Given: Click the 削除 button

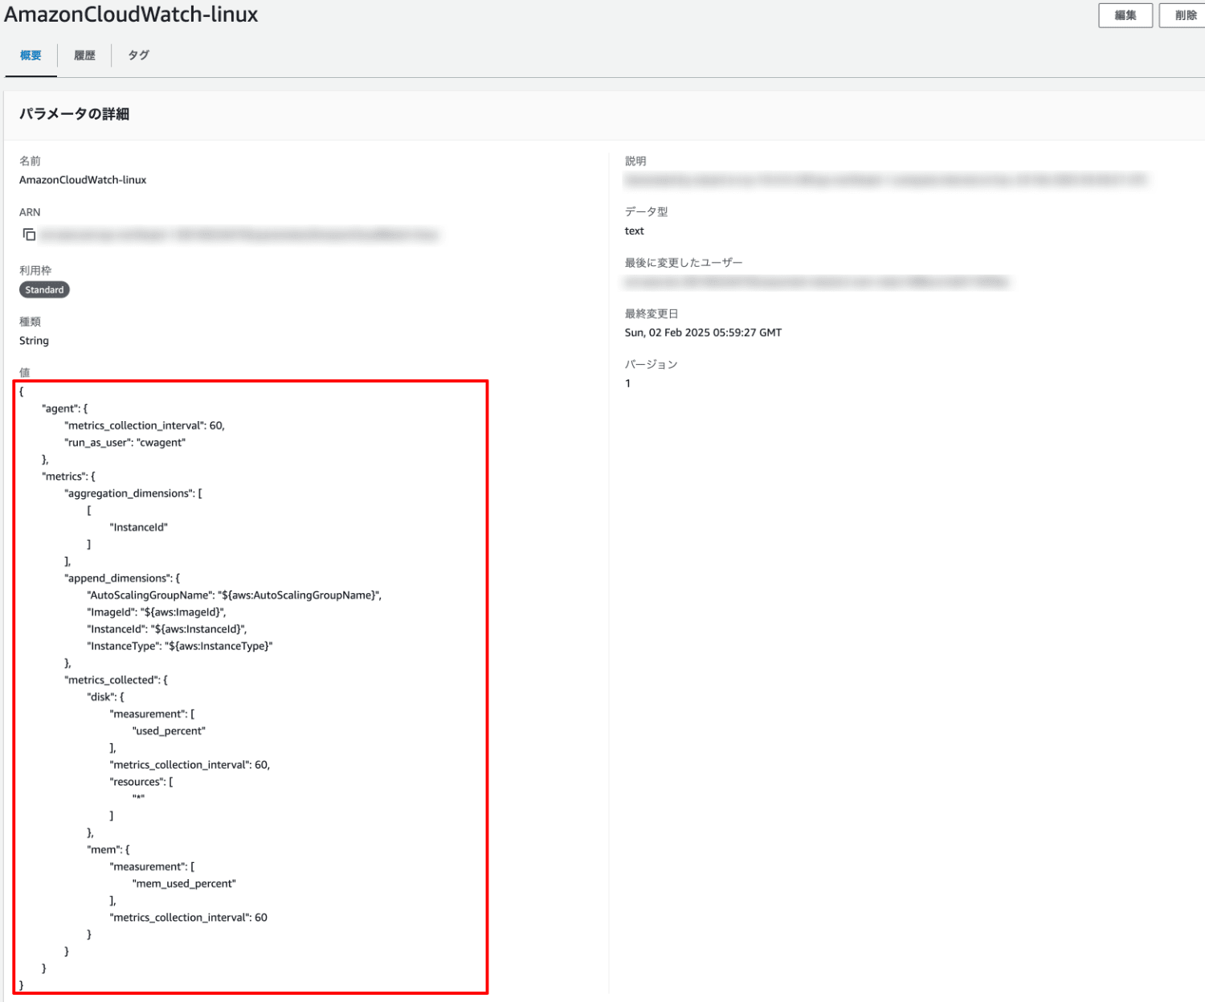Looking at the screenshot, I should [x=1183, y=15].
